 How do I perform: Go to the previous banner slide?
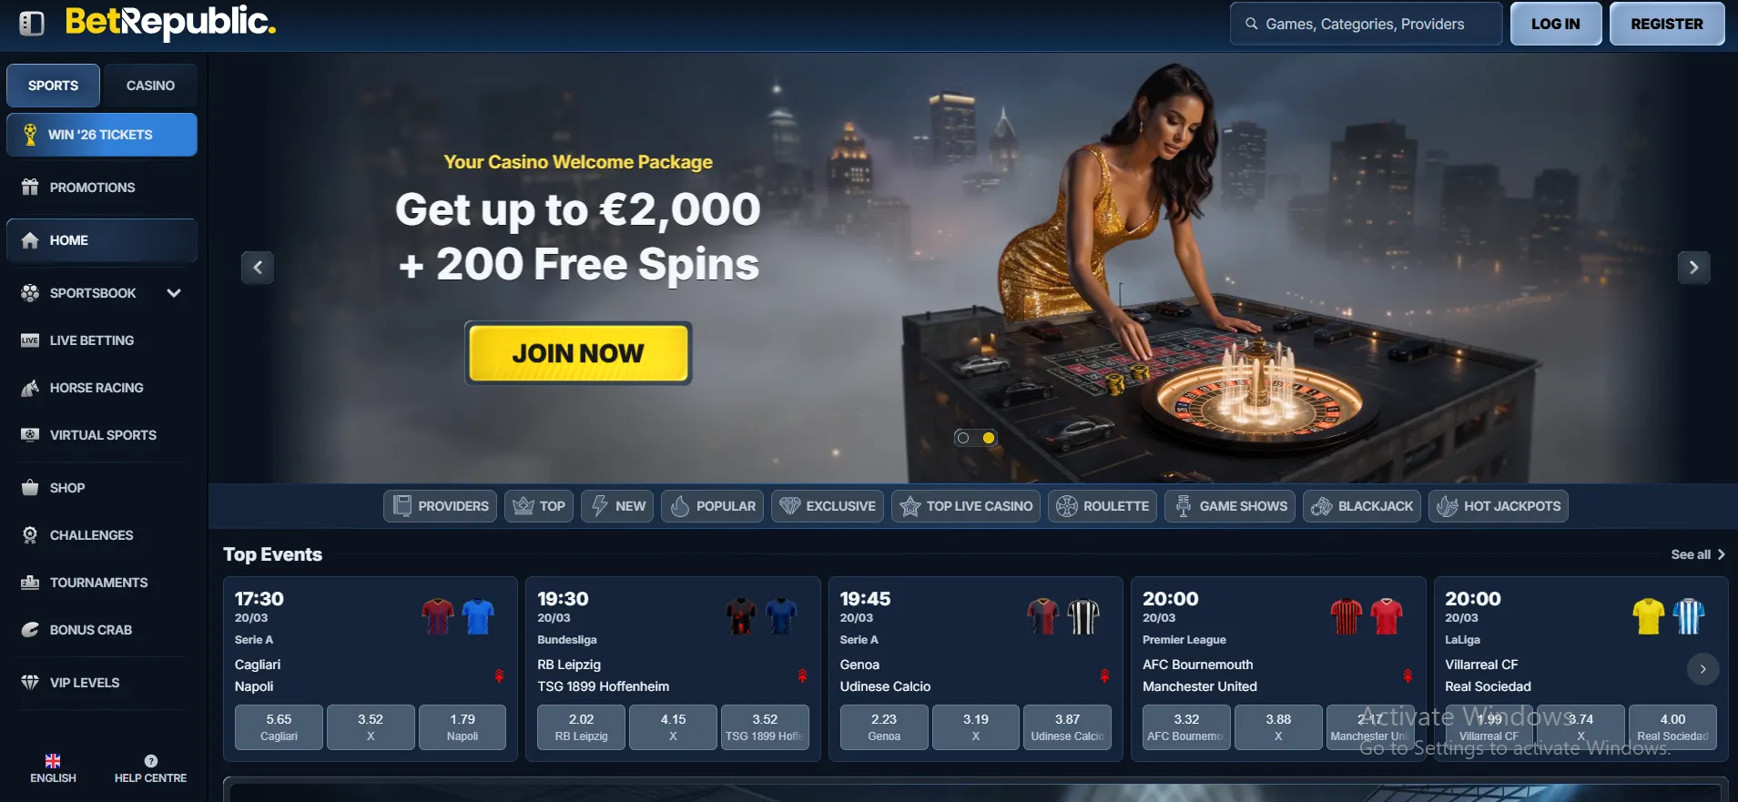pyautogui.click(x=258, y=268)
